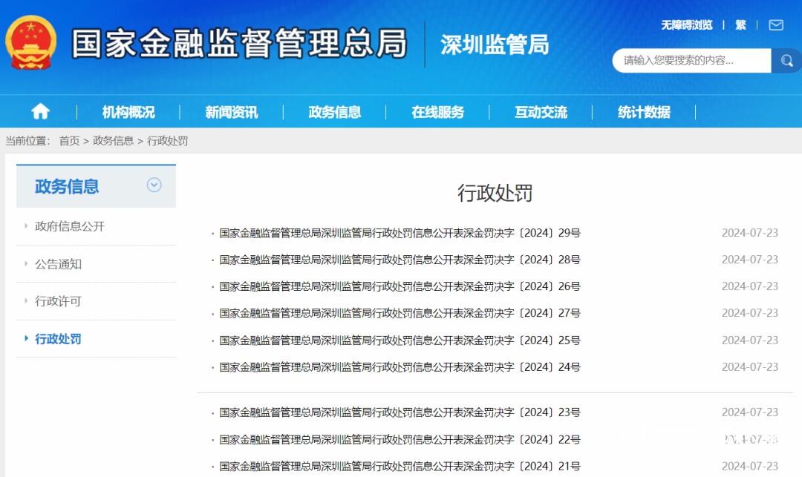The width and height of the screenshot is (802, 477).
Task: Click the home icon in navigation bar
Action: pos(40,112)
